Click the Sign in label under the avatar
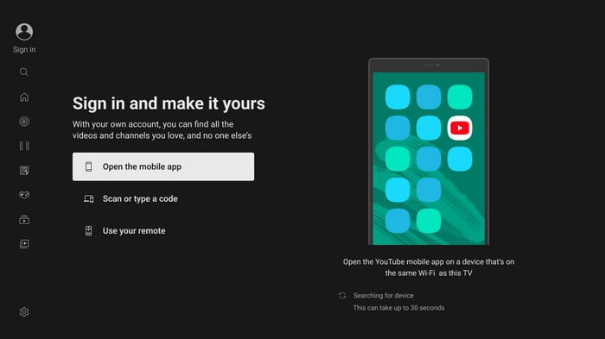Screen dimensions: 605x339 pyautogui.click(x=24, y=49)
